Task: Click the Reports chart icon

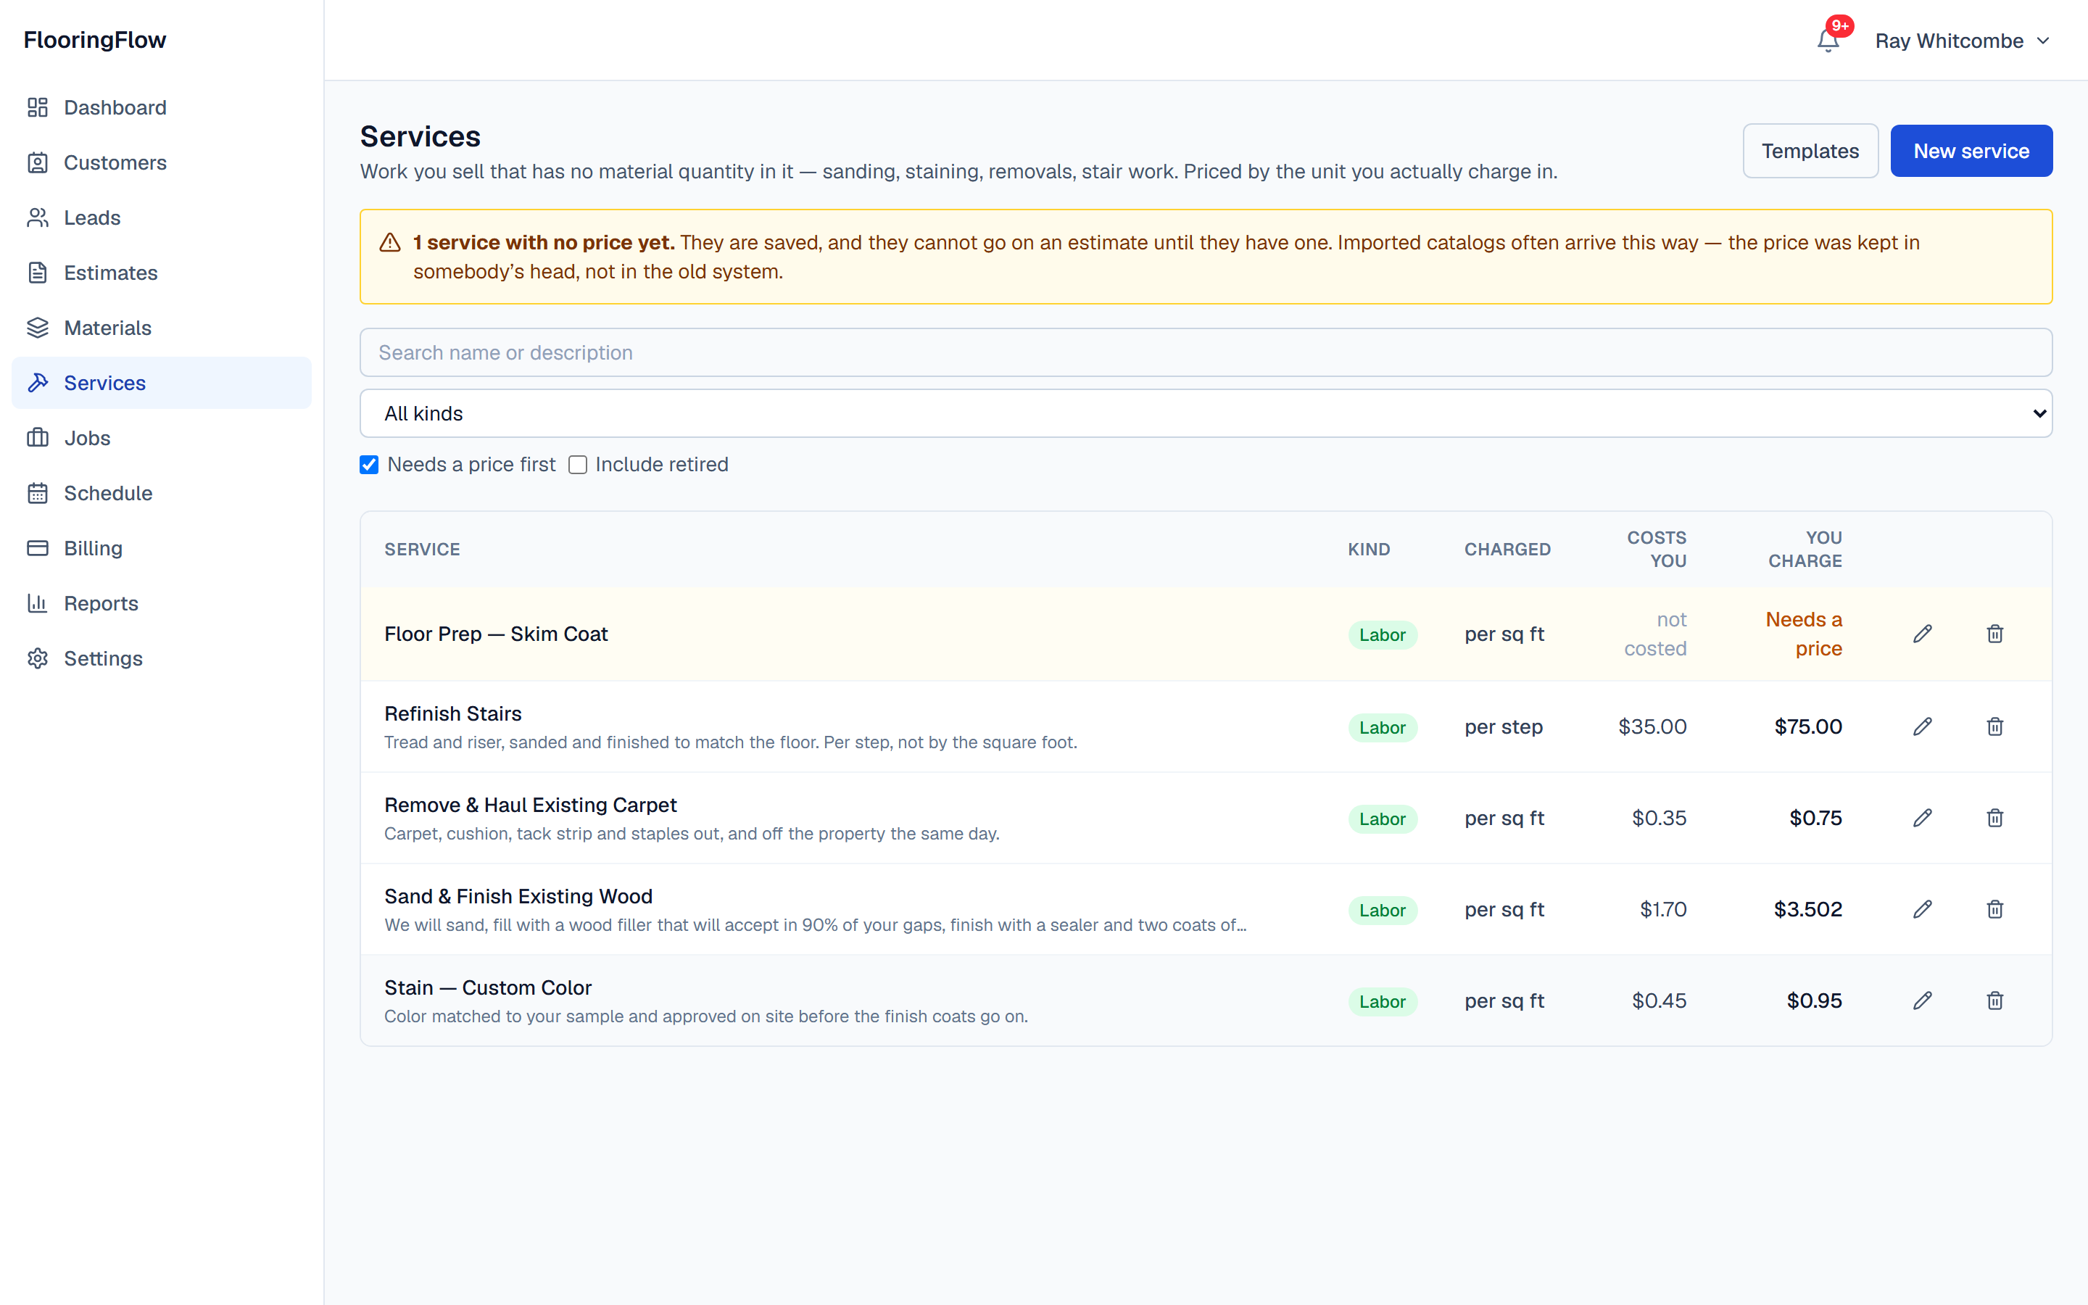Action: [x=37, y=603]
